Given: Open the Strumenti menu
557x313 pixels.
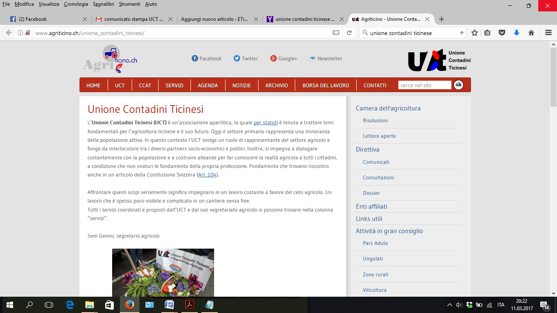Looking at the screenshot, I should click(x=130, y=4).
